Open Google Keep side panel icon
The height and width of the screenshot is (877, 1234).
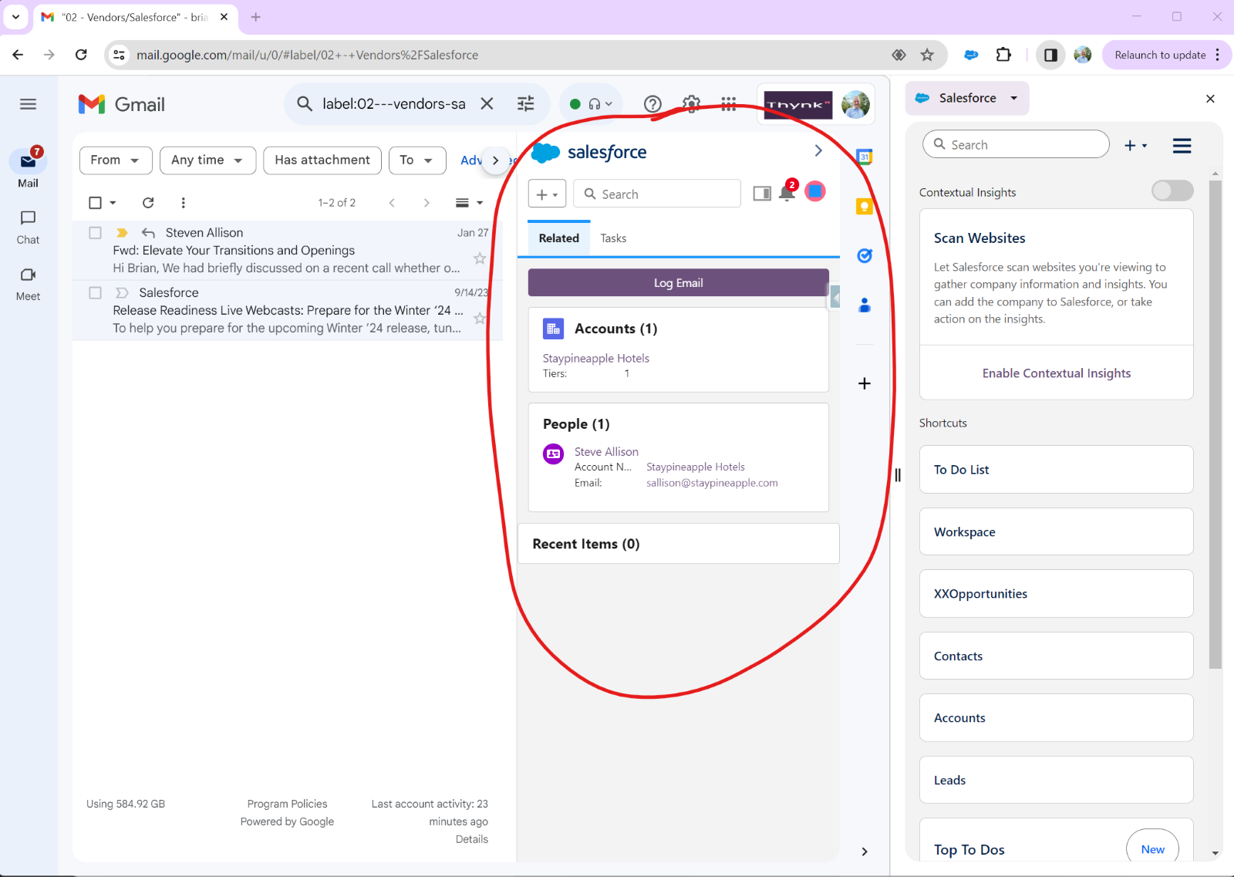pos(865,207)
